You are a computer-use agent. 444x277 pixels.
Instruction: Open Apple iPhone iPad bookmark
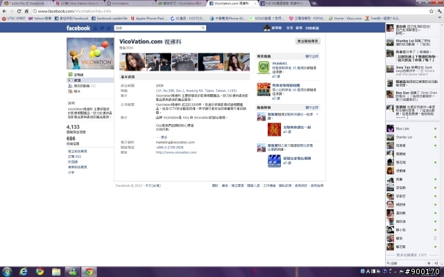(x=149, y=19)
